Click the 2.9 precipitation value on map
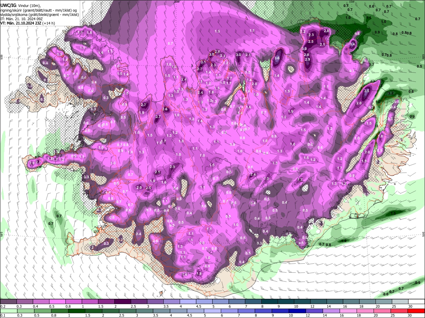 [307, 59]
